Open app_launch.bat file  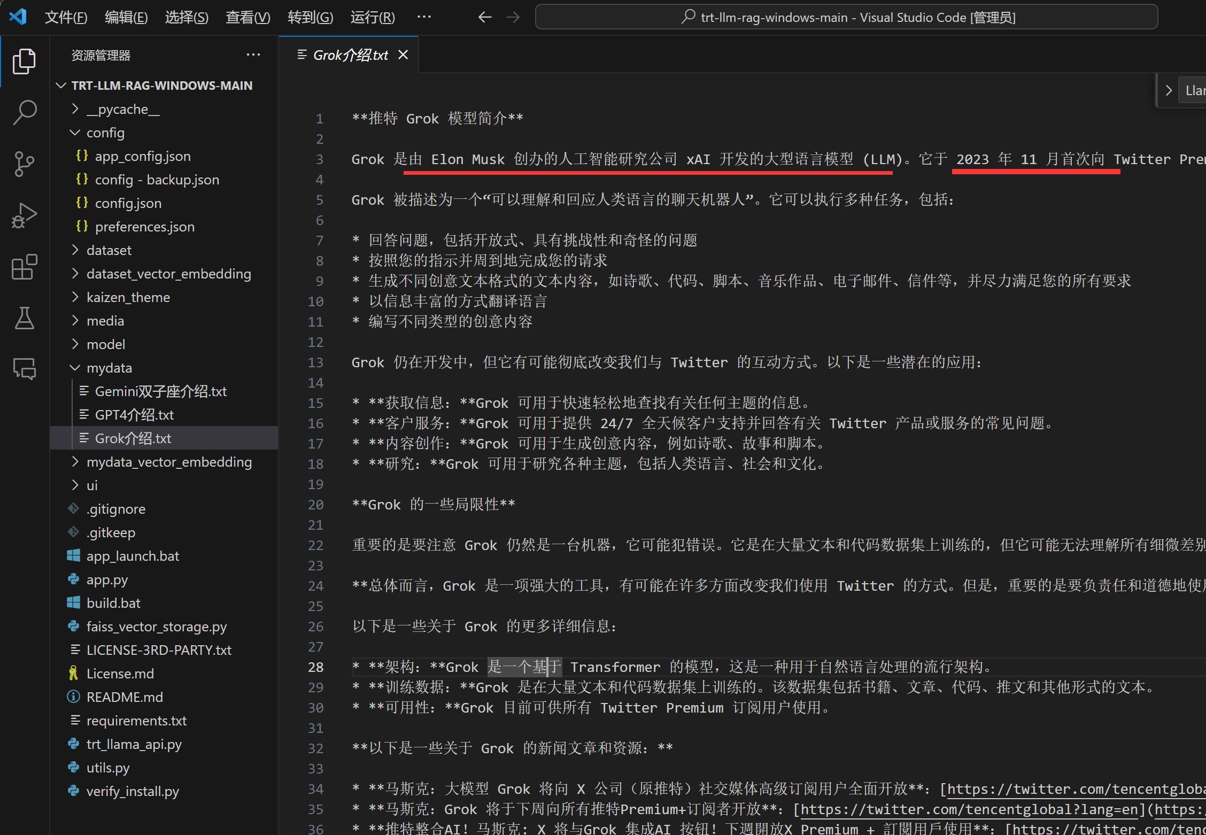pyautogui.click(x=164, y=556)
